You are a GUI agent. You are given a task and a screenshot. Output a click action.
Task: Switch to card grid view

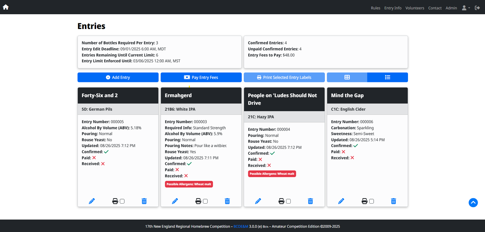point(347,77)
